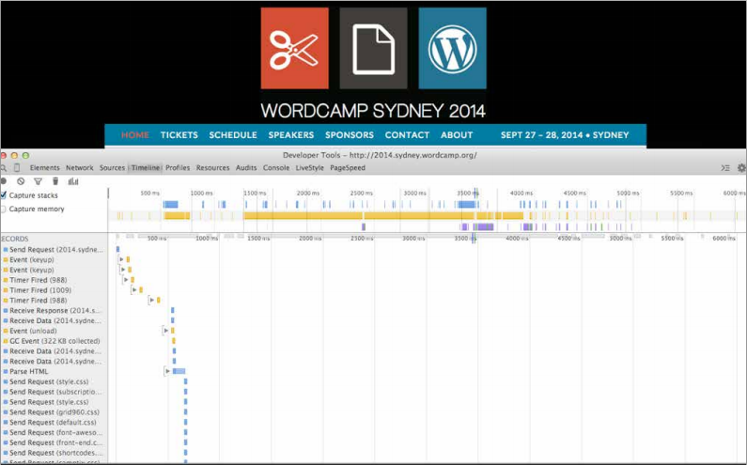Go to the SCHEDULE link
The image size is (747, 465).
233,135
